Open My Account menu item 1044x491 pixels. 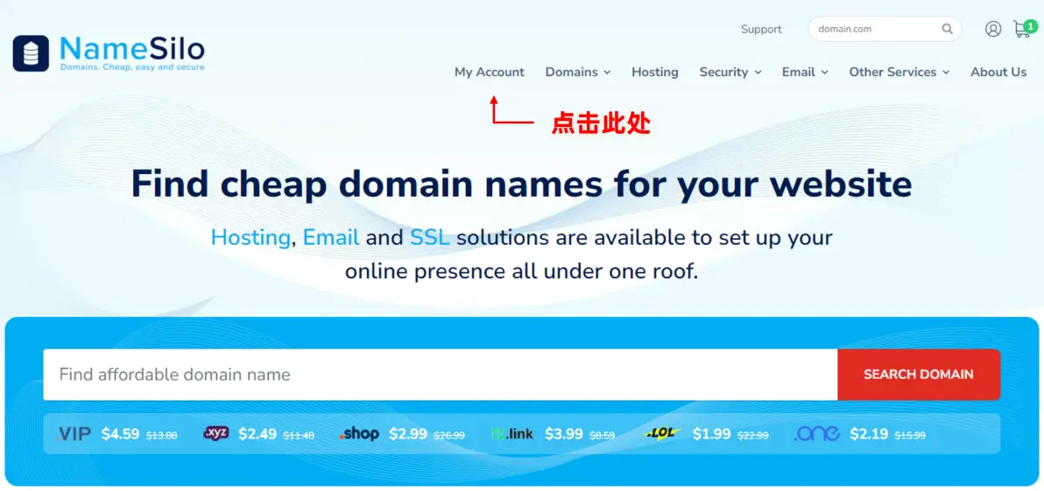click(490, 72)
